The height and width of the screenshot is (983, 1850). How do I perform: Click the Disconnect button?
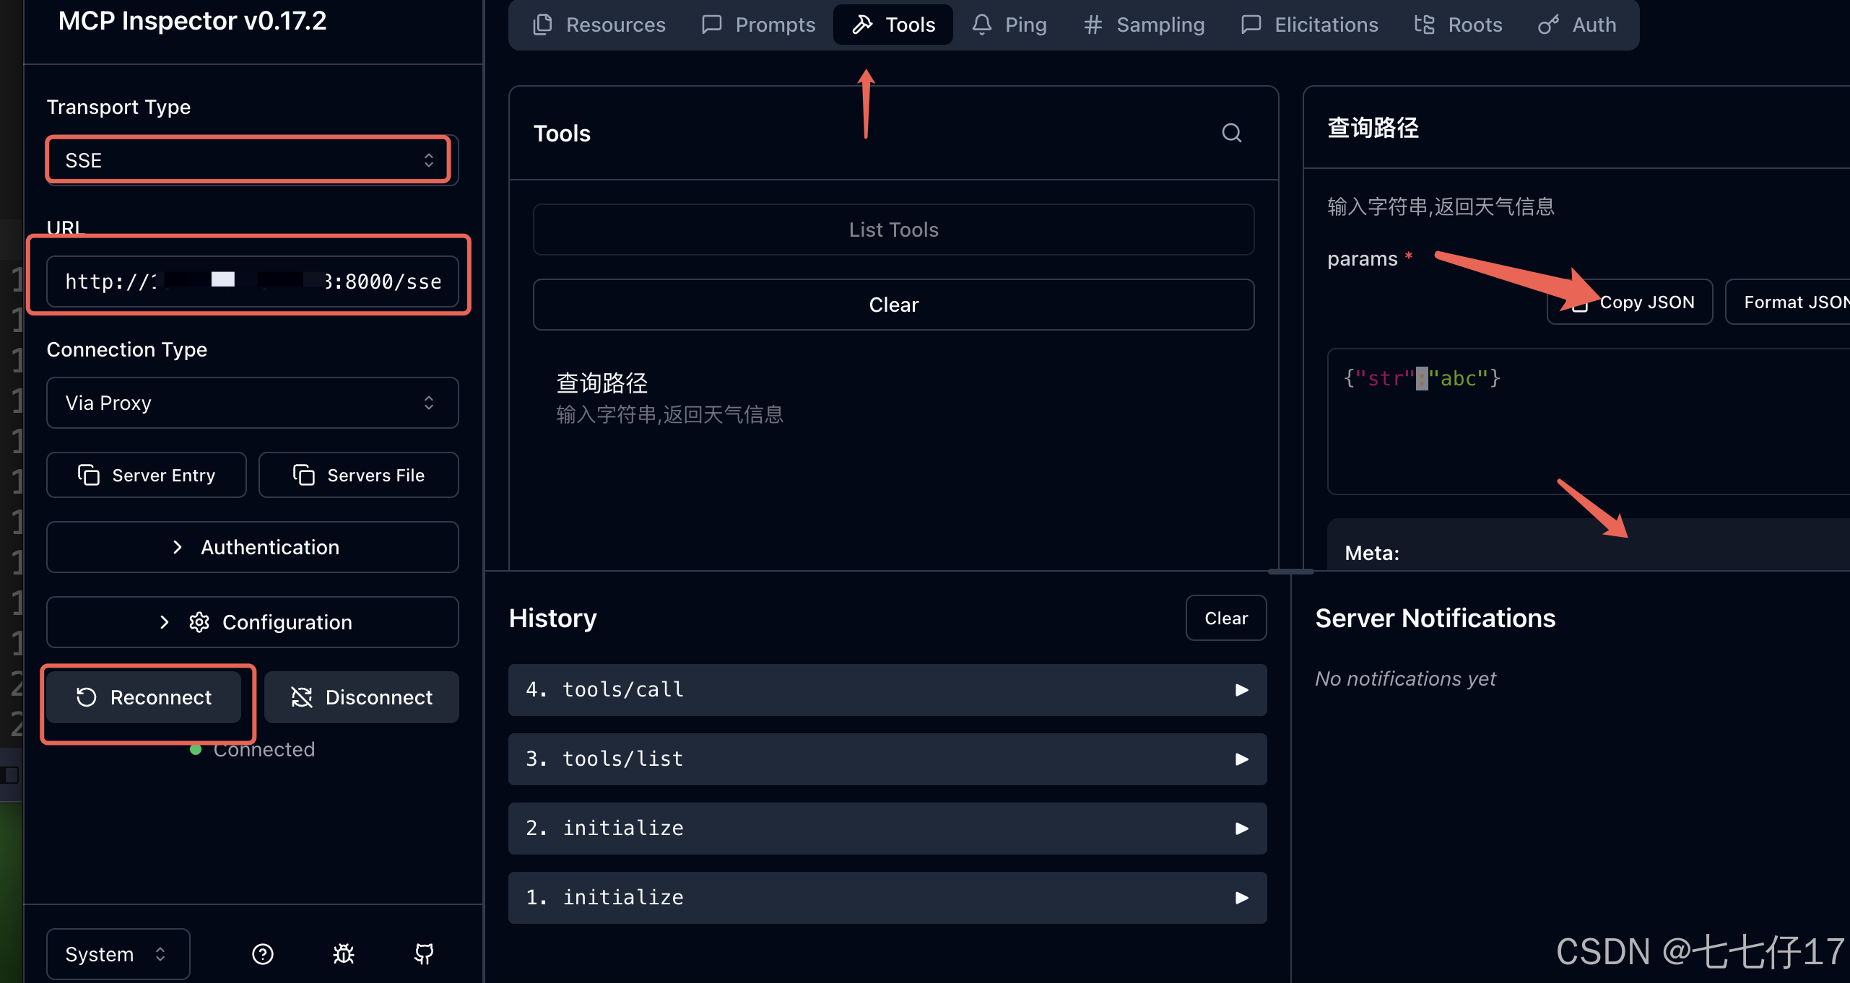pyautogui.click(x=362, y=697)
